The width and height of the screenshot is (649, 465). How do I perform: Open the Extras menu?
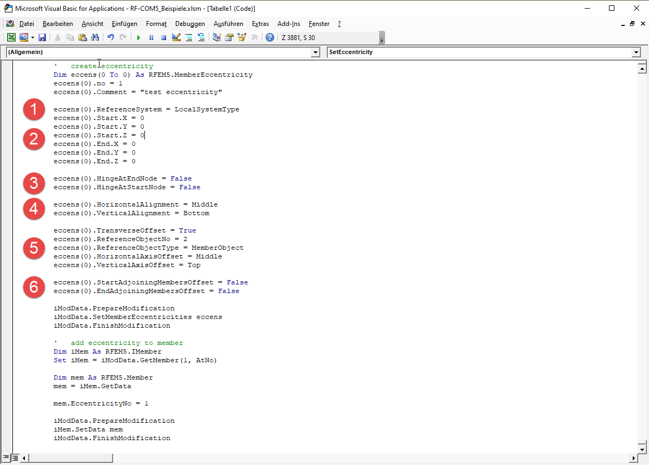tap(260, 24)
